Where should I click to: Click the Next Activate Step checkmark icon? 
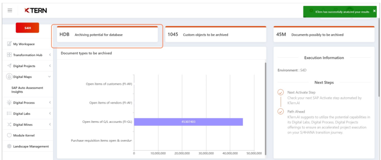pyautogui.click(x=281, y=92)
